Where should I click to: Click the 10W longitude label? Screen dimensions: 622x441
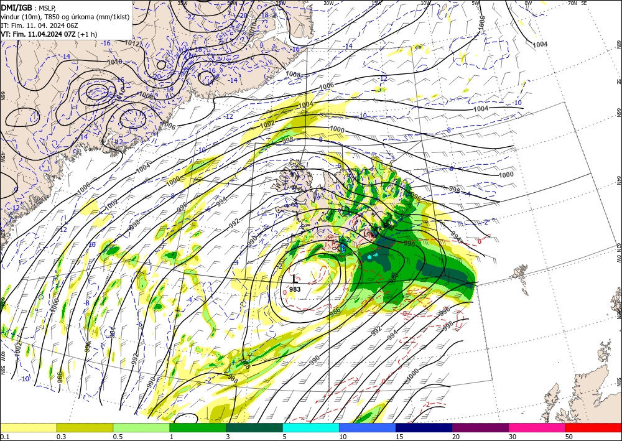425,3
